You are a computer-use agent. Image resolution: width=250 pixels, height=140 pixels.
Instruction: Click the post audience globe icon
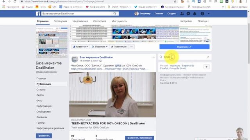click(100, 61)
